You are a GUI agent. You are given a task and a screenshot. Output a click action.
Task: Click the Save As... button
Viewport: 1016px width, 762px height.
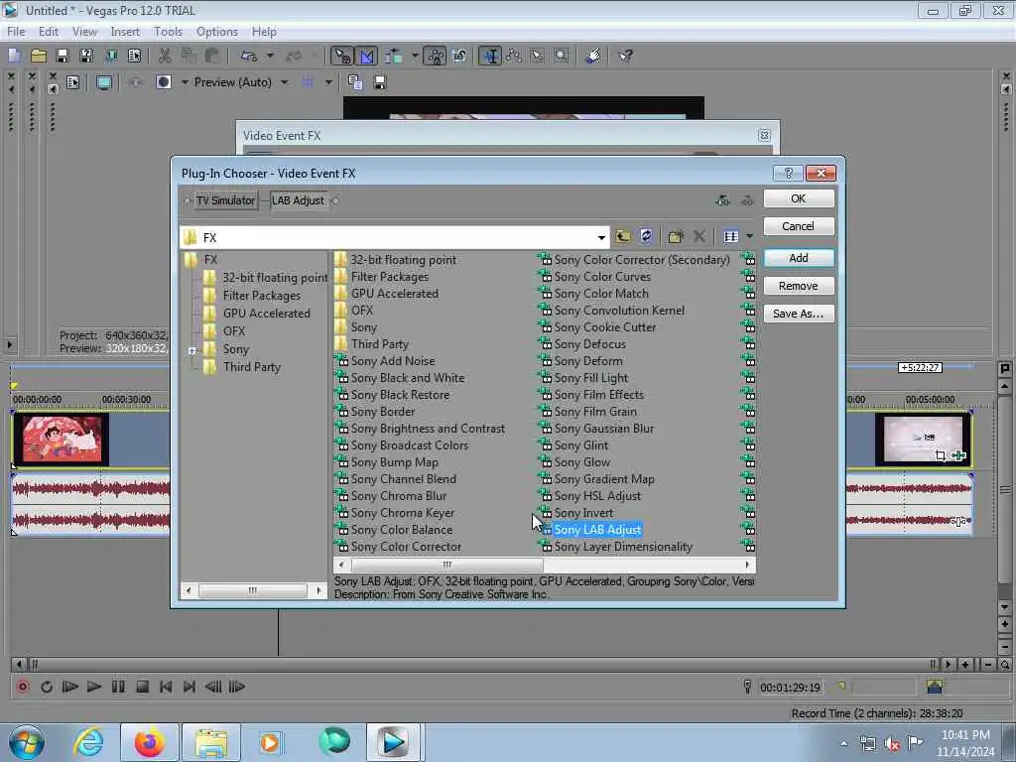[x=799, y=314]
